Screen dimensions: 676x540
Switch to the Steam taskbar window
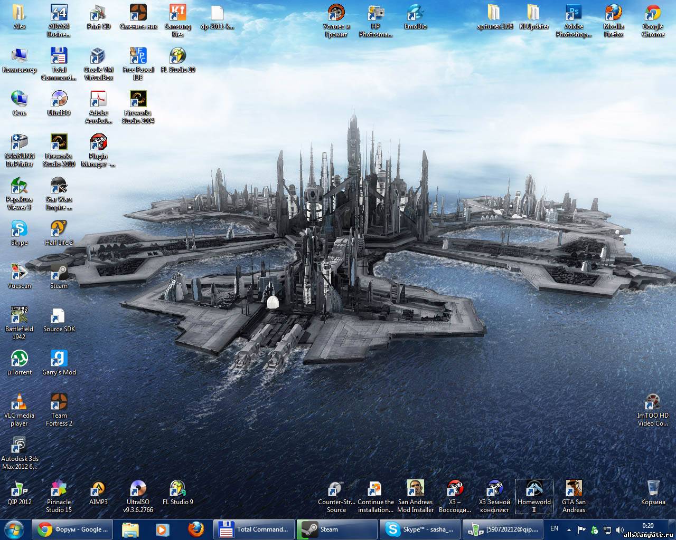[x=336, y=529]
